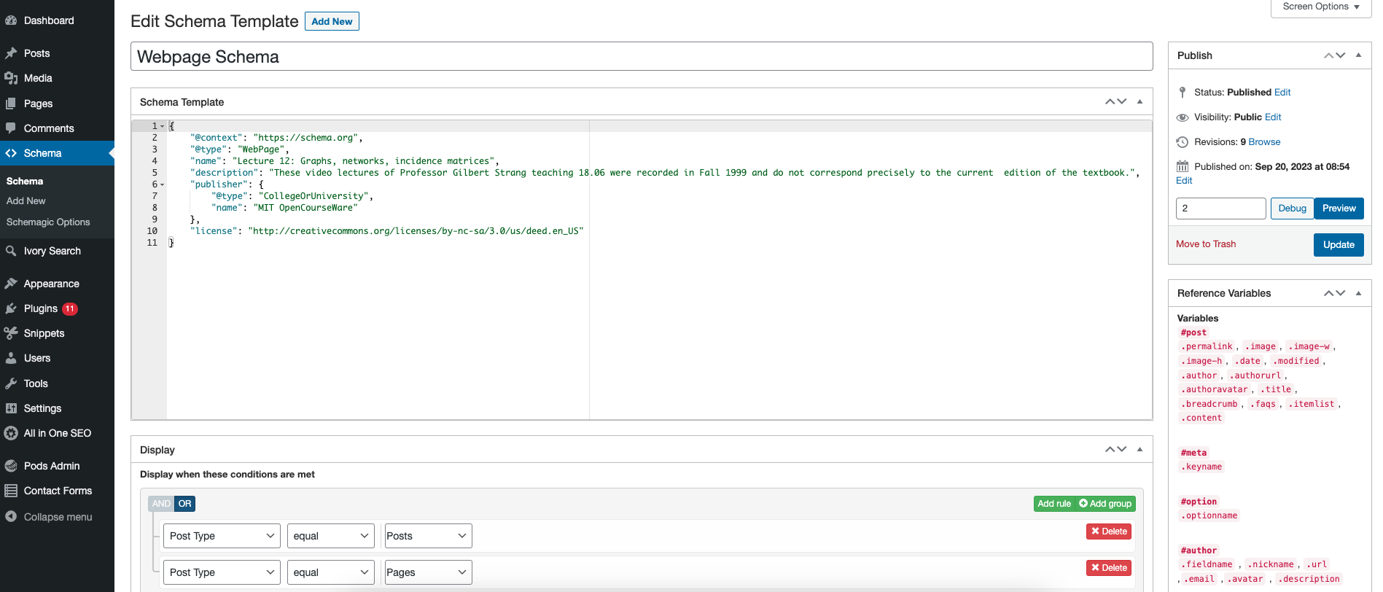This screenshot has width=1383, height=592.
Task: Open Post Type dropdown in Posts rule
Action: (222, 536)
